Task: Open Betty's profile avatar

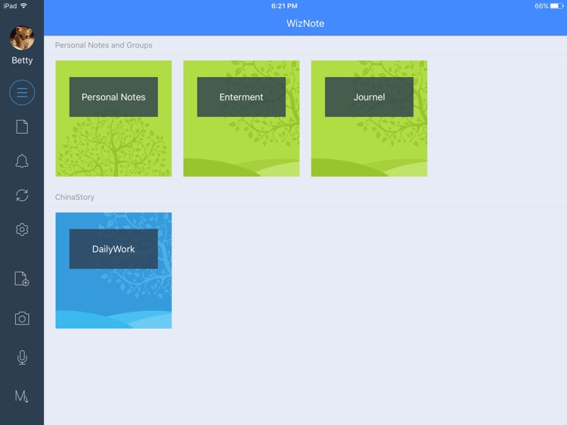Action: (22, 38)
